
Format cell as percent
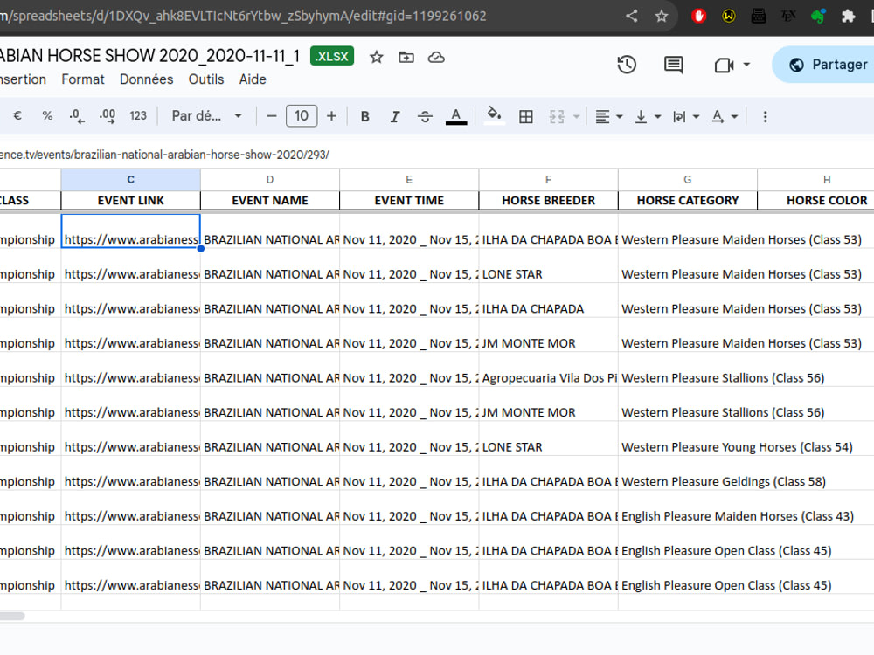(47, 116)
